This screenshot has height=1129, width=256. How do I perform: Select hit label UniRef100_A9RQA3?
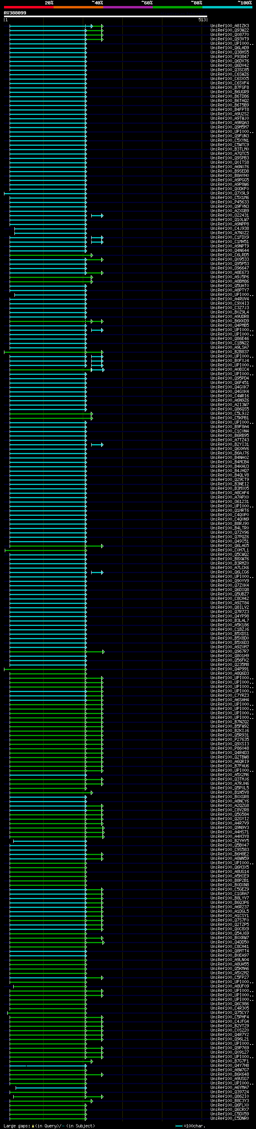(229, 123)
